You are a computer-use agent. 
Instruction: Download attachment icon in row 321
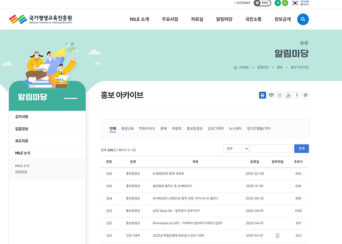tap(277, 235)
